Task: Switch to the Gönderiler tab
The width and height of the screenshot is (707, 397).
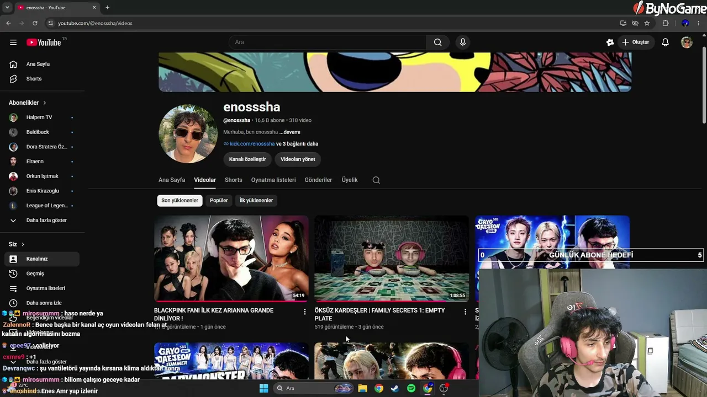Action: (x=318, y=180)
